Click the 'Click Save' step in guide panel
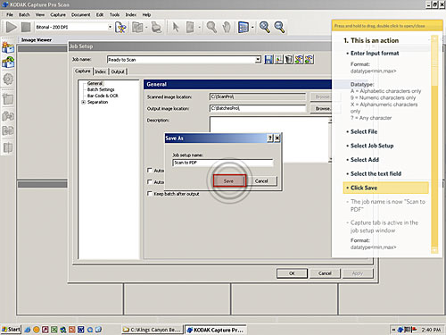This screenshot has width=446, height=335. pyautogui.click(x=386, y=188)
